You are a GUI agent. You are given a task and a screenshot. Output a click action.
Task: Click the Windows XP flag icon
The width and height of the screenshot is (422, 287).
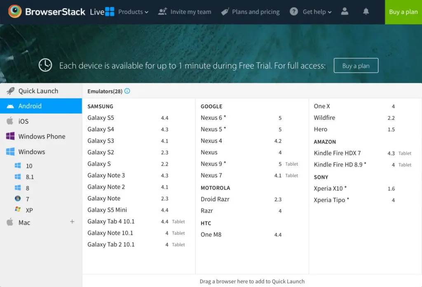click(18, 209)
